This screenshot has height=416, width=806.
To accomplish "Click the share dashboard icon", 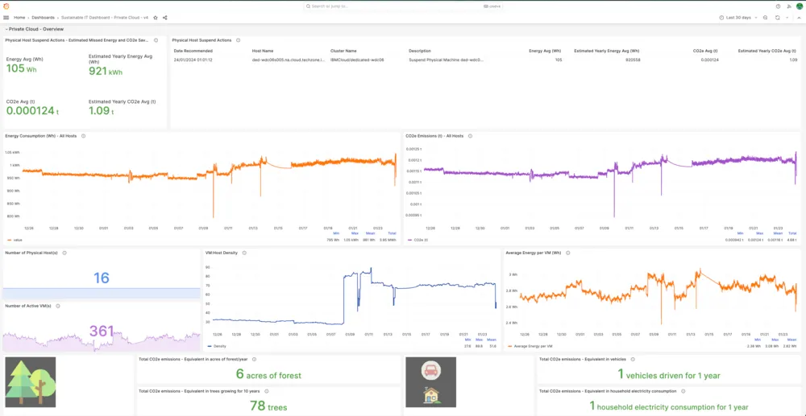I will (165, 17).
